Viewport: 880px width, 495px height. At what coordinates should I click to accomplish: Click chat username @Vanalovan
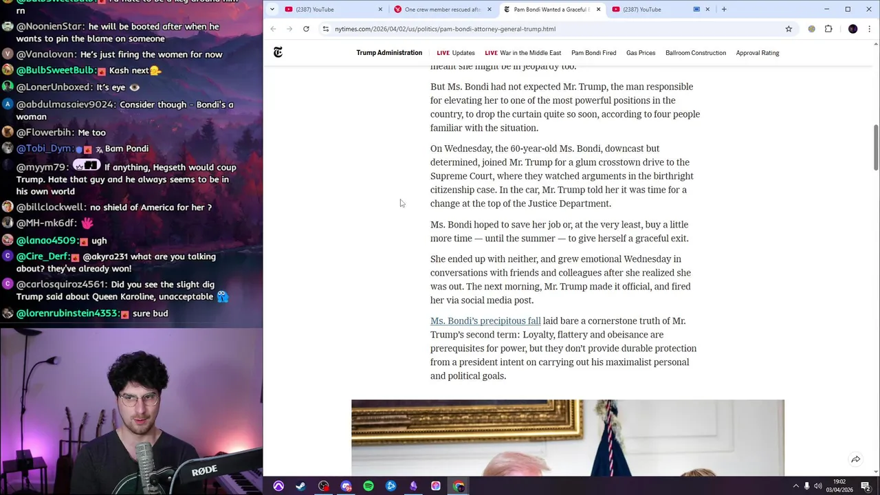[47, 54]
